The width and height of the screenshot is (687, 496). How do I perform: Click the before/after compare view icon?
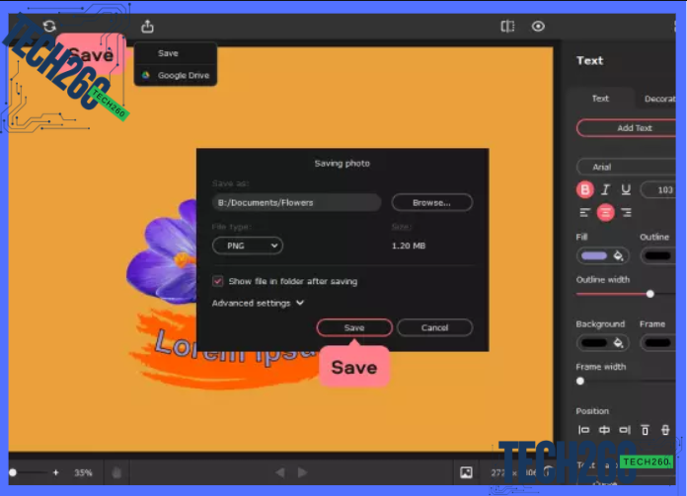pos(507,27)
